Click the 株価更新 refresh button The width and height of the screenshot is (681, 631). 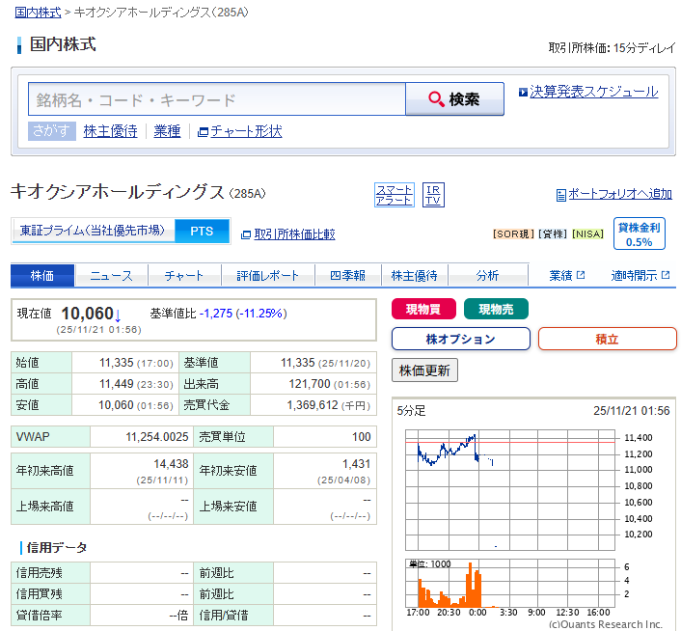tap(424, 370)
